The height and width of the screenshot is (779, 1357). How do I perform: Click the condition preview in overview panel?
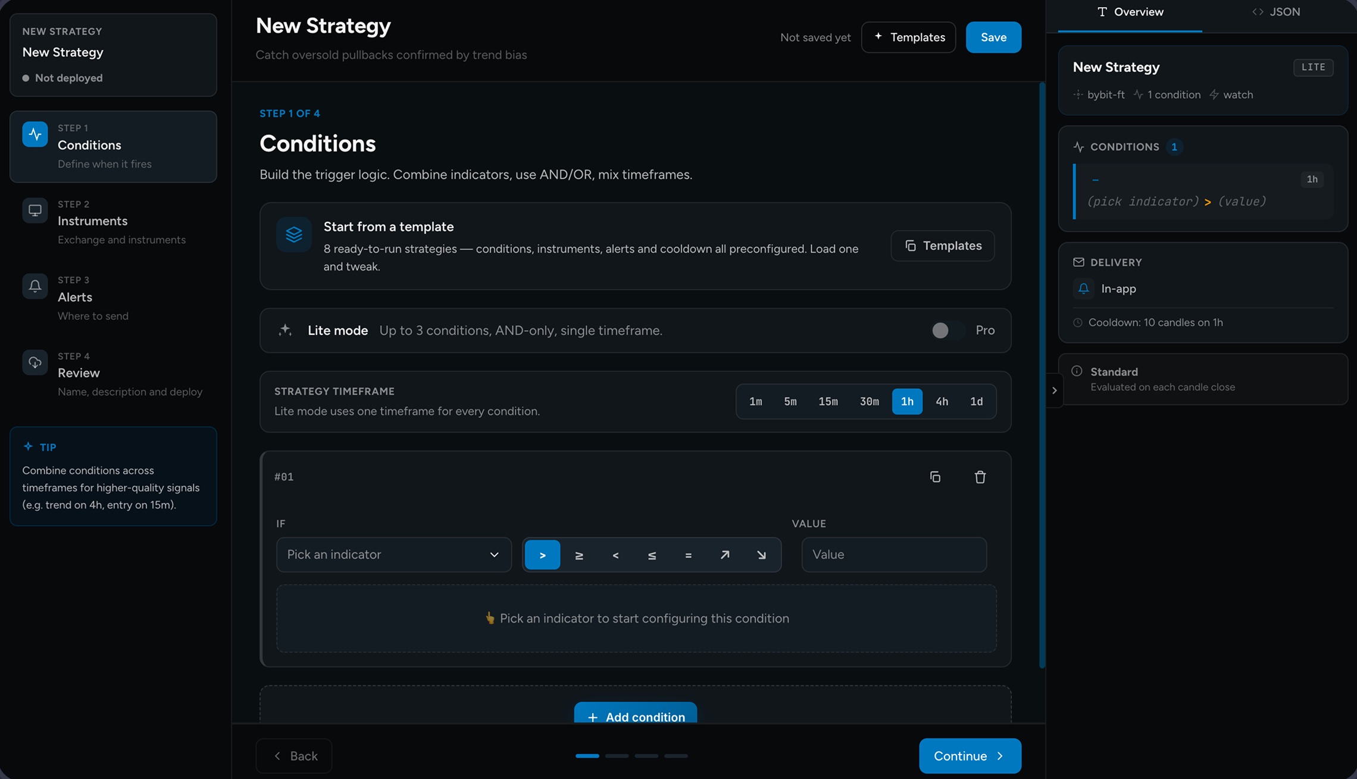coord(1203,192)
